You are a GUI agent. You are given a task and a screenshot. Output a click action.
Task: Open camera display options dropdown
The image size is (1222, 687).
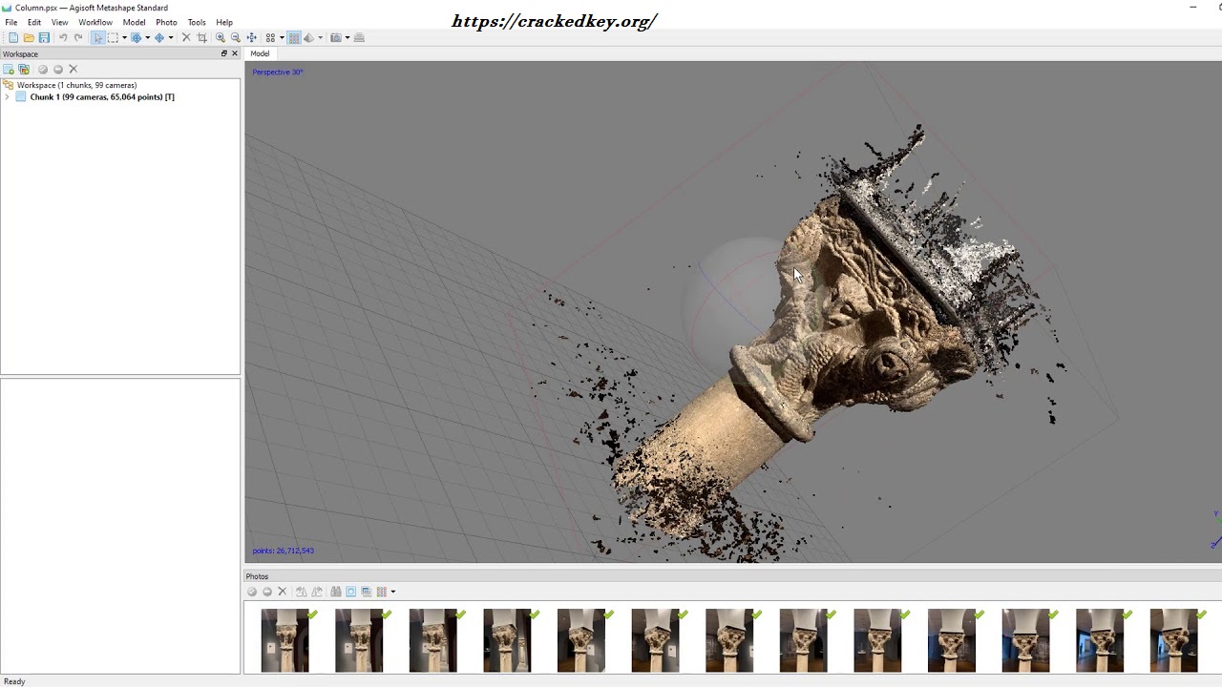point(347,37)
